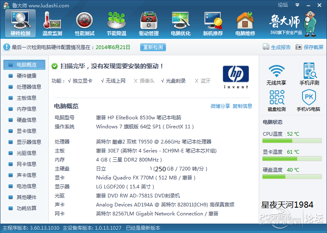The width and height of the screenshot is (327, 233).
Task: Click the 2014年6月21日 last scan date
Action: click(113, 47)
